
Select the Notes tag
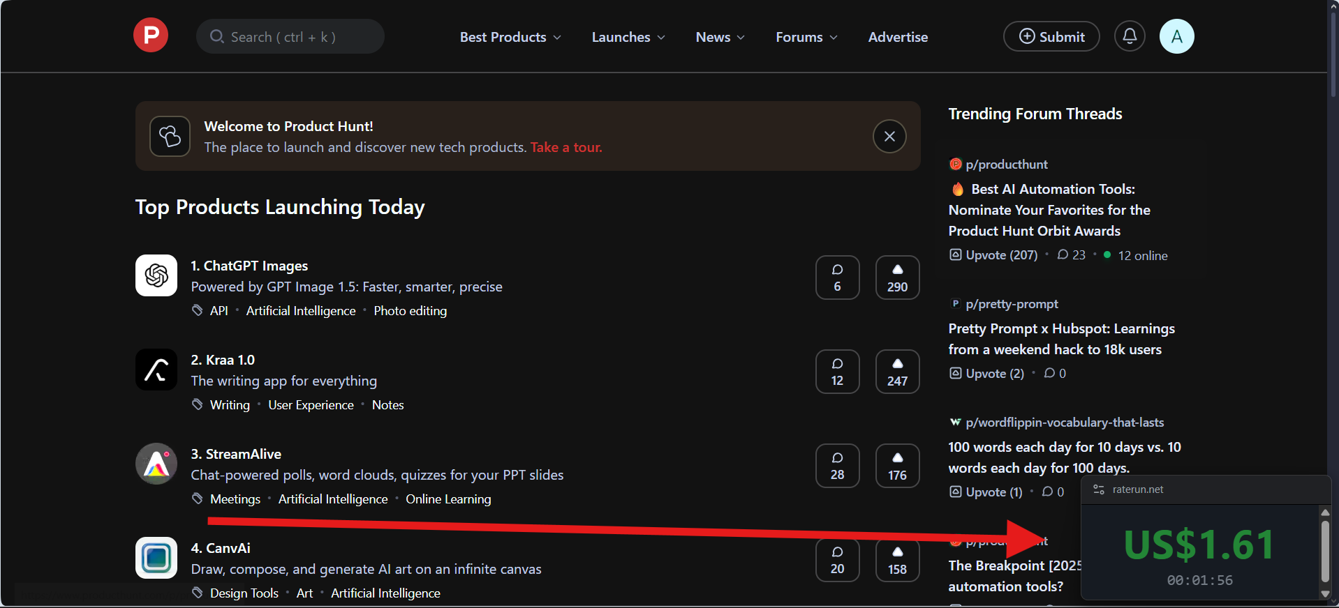[x=388, y=405]
